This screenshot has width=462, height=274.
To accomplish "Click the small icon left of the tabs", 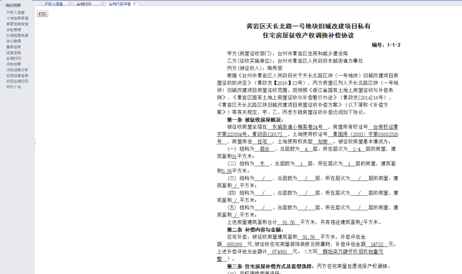I will pos(38,4).
